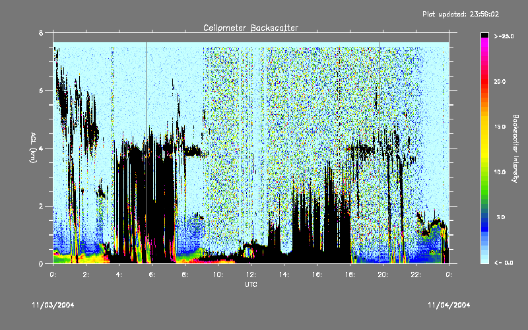Click the green colorbar band near 10.0
Image resolution: width=528 pixels, height=330 pixels.
[484, 172]
